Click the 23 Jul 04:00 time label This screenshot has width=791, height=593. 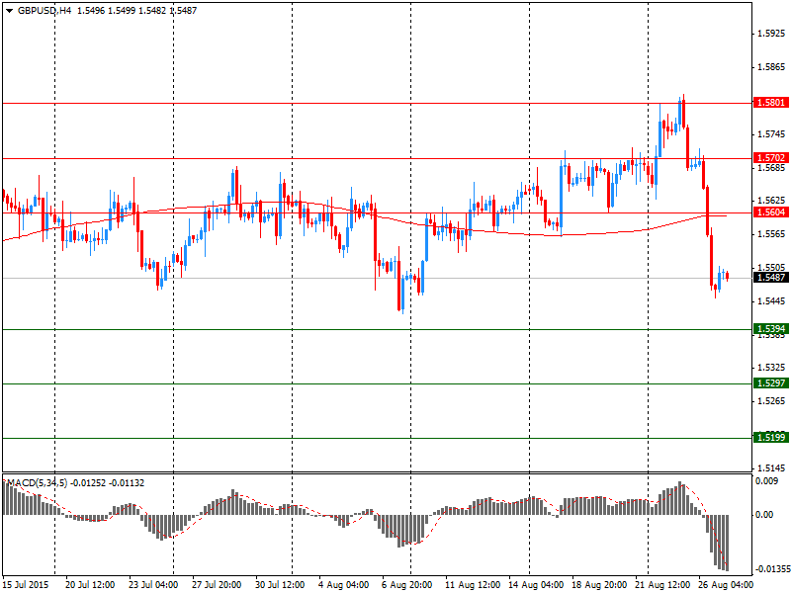[153, 585]
